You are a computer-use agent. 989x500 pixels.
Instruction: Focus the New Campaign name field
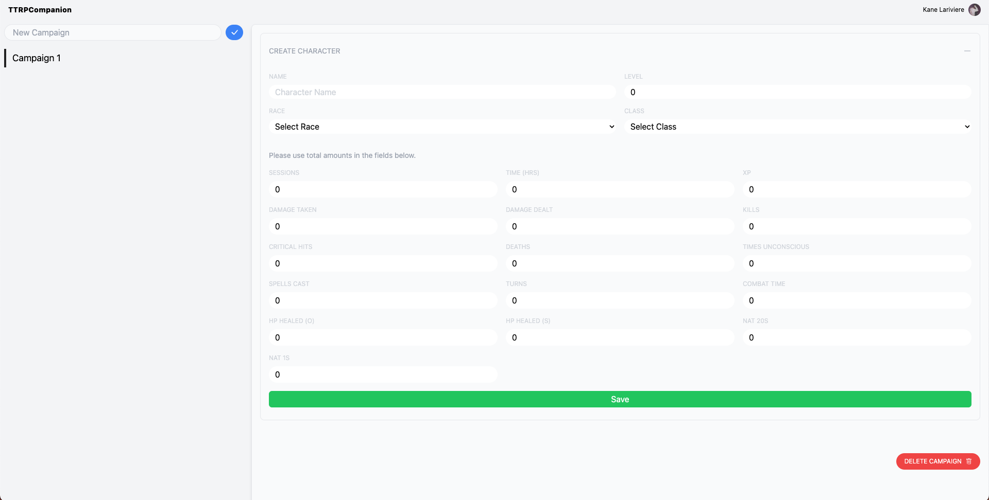click(x=113, y=32)
